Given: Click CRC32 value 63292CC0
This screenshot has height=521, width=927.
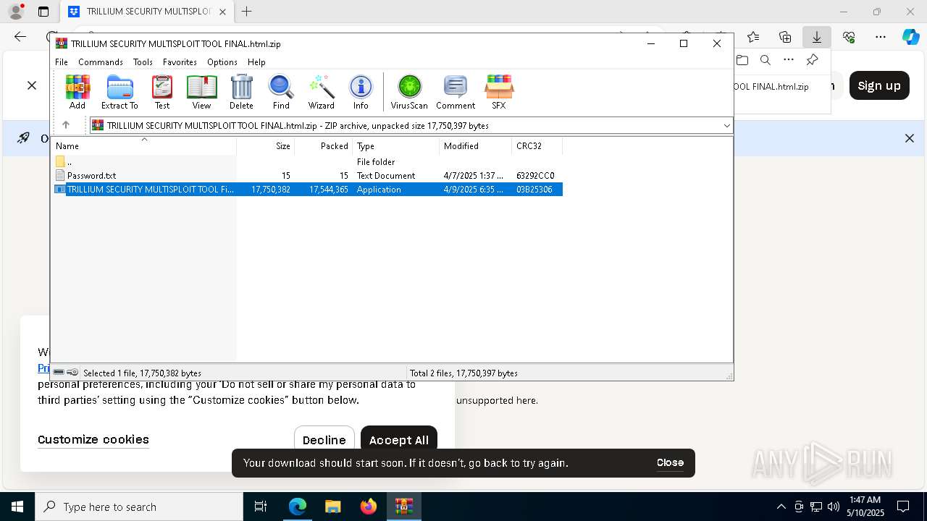Looking at the screenshot, I should pos(535,176).
